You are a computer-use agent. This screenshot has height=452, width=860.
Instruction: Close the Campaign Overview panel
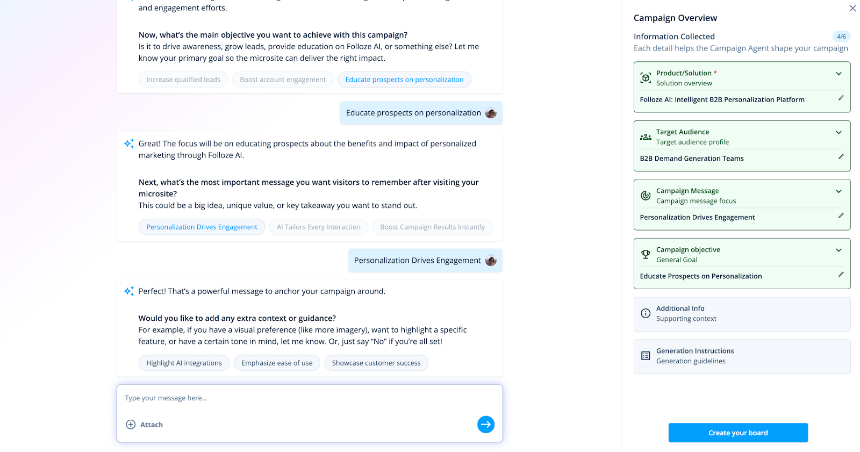point(852,8)
